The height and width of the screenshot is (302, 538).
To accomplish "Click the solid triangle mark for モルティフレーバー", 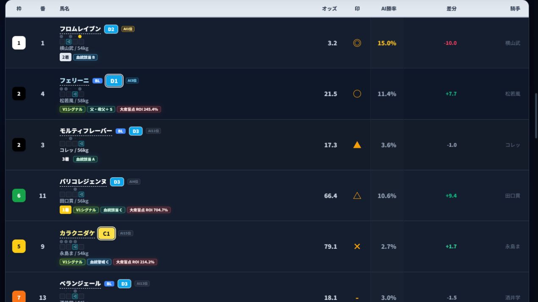I will pos(357,145).
